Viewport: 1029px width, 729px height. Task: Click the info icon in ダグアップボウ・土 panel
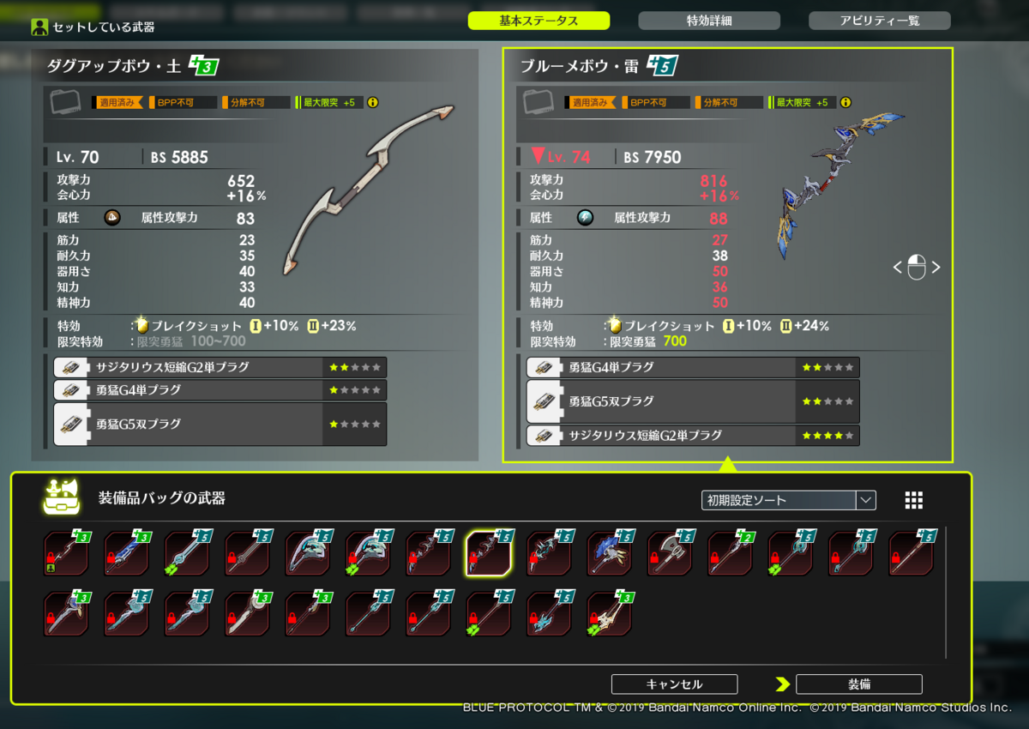pos(373,102)
